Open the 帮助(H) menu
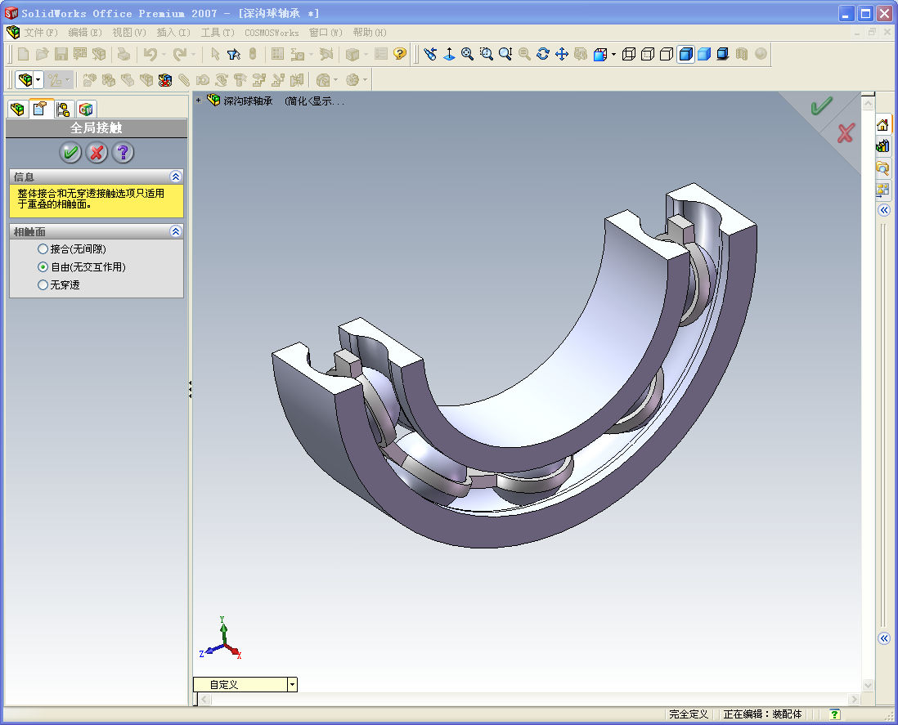The width and height of the screenshot is (898, 725). (x=370, y=33)
